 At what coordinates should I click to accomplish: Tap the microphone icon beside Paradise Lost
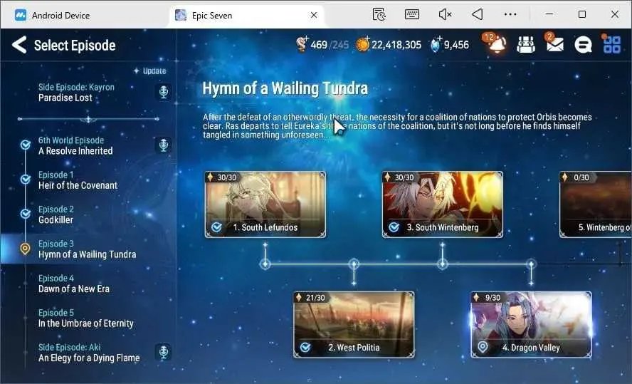(x=163, y=92)
